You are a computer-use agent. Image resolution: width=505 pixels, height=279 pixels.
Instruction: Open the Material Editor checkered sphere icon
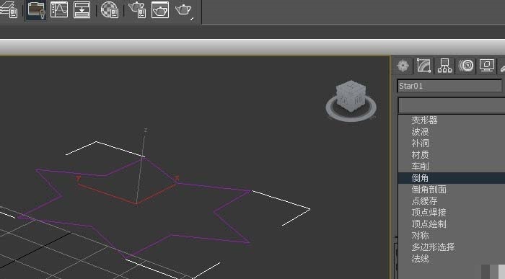110,9
